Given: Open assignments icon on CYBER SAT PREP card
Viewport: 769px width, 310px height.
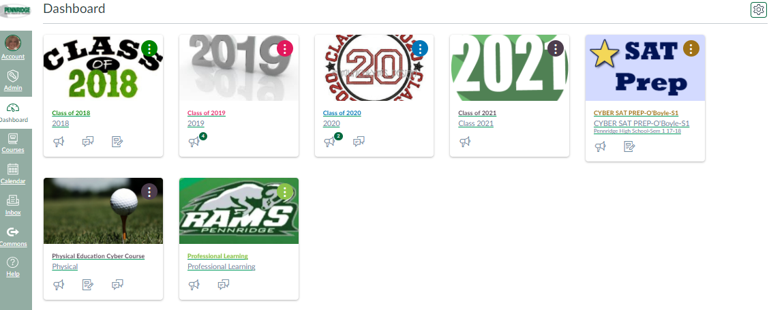Looking at the screenshot, I should pyautogui.click(x=630, y=146).
